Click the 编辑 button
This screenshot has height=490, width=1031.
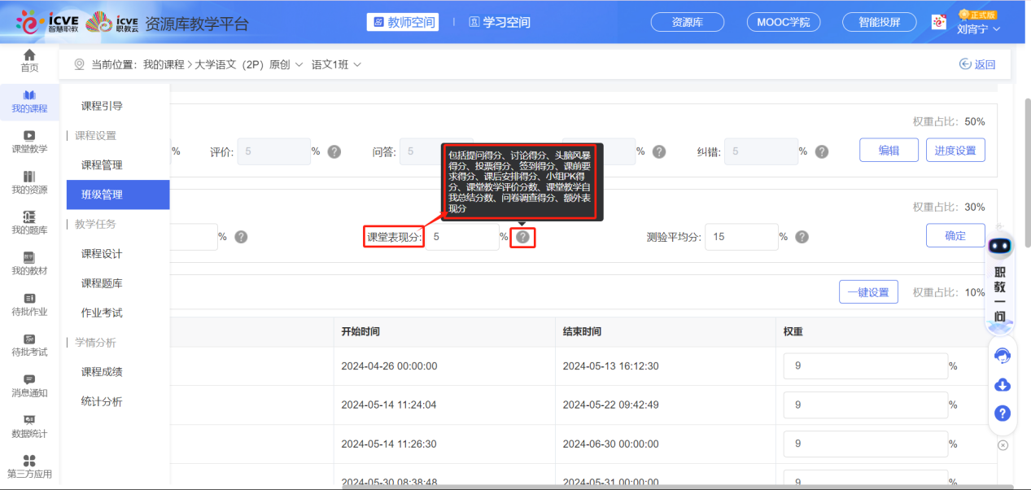(889, 151)
